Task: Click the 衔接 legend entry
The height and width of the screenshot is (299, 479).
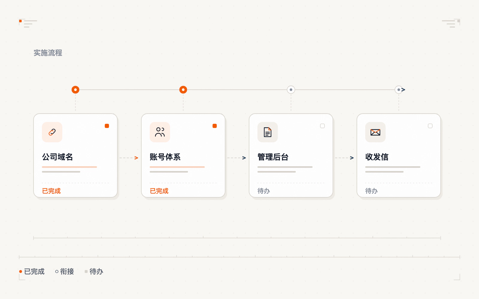Action: pyautogui.click(x=65, y=271)
